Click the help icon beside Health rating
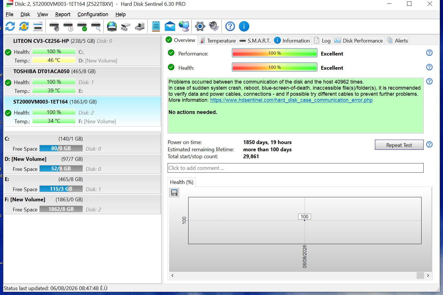 [x=429, y=67]
